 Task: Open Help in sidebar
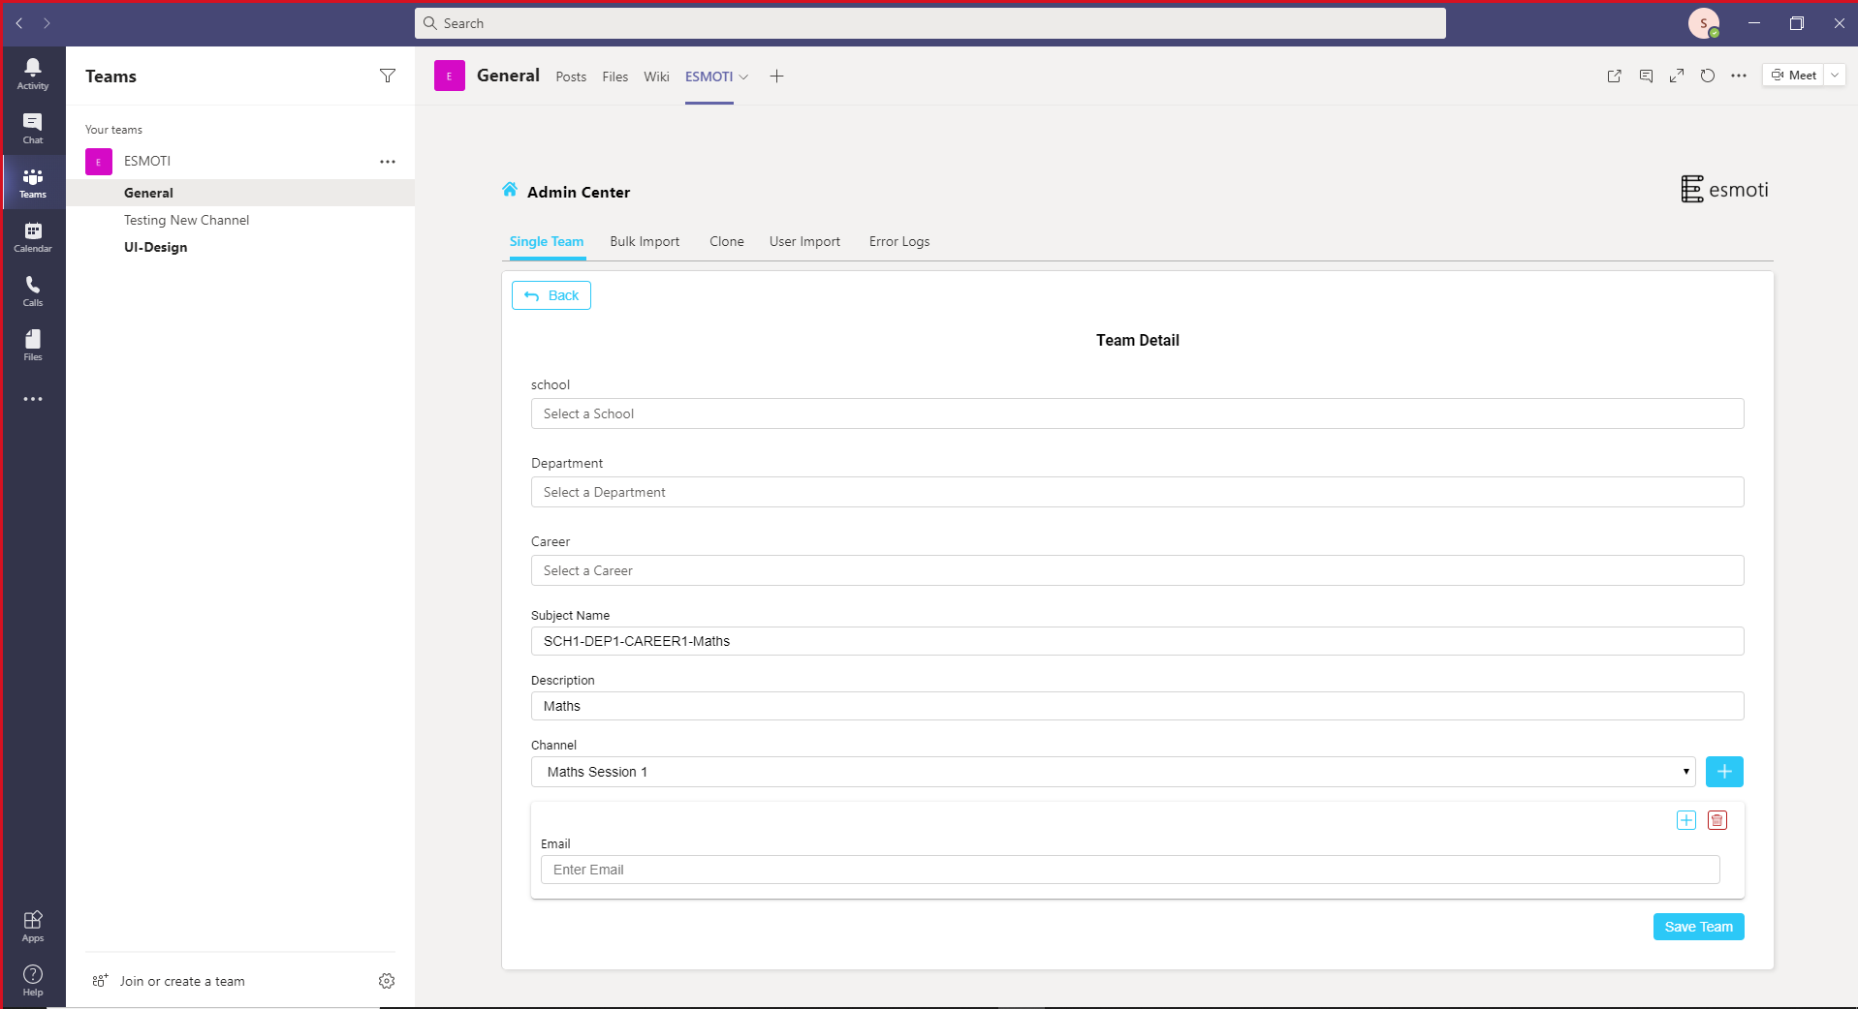click(x=33, y=980)
